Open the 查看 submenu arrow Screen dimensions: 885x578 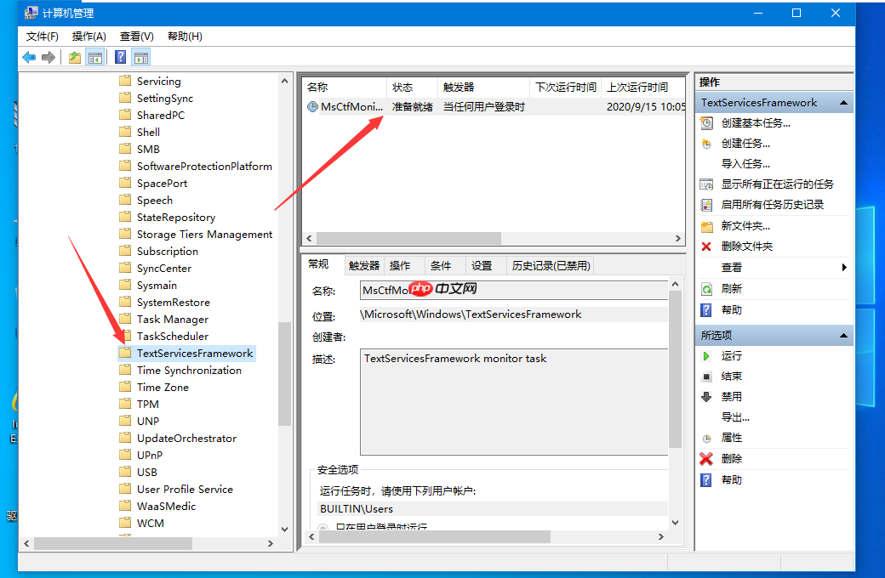click(842, 267)
